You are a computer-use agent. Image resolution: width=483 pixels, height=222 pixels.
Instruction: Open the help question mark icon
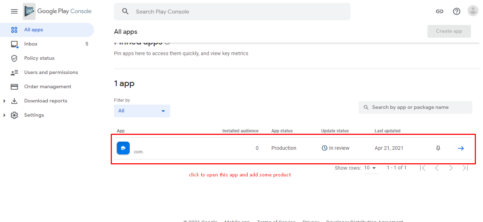point(457,11)
